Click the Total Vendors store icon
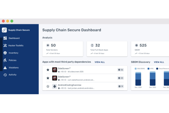The image size is (169, 113). click(x=48, y=45)
